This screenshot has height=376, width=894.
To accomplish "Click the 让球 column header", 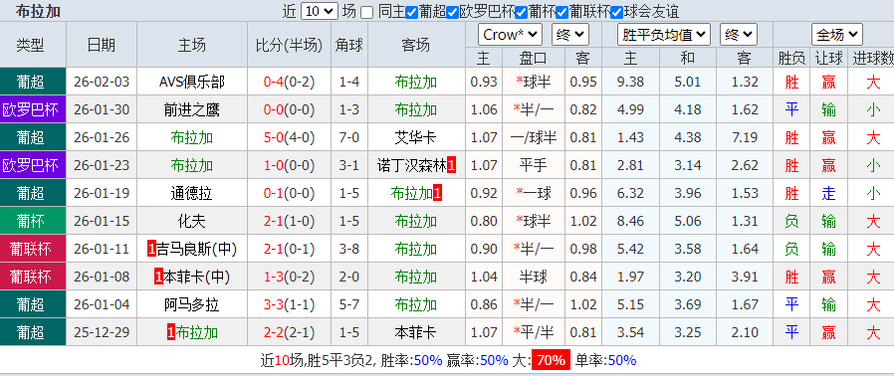I will click(828, 58).
